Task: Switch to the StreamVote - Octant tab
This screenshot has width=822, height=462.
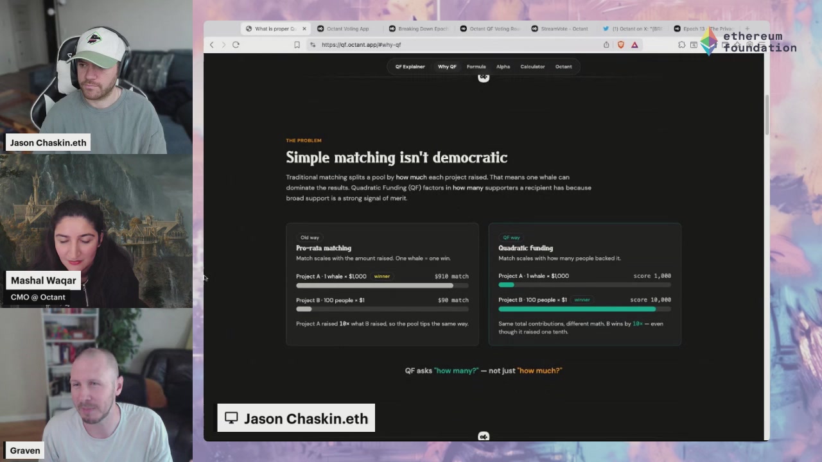Action: tap(559, 28)
